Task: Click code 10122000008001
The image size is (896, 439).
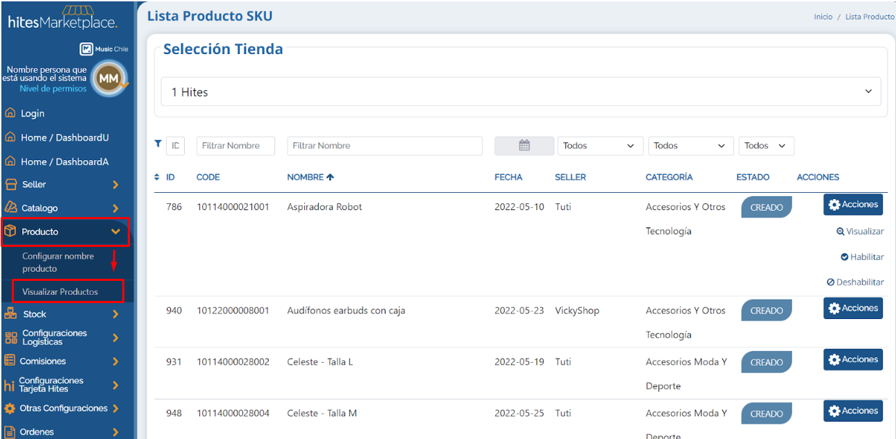Action: pos(233,310)
